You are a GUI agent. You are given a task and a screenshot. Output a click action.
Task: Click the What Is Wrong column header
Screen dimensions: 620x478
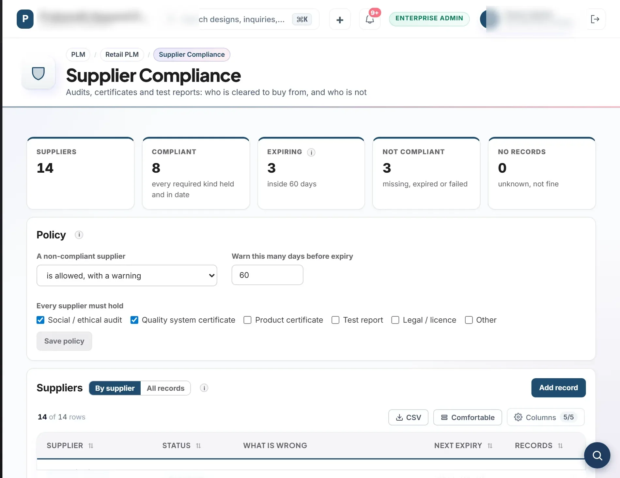coord(275,445)
